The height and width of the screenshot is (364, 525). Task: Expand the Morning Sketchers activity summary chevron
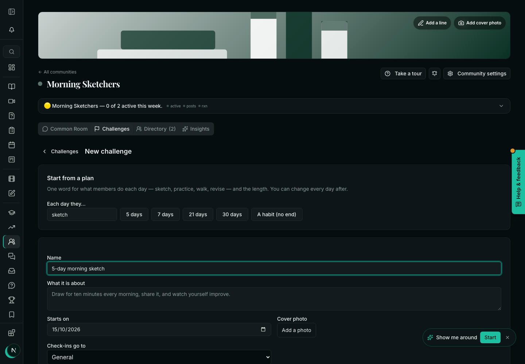pos(501,106)
